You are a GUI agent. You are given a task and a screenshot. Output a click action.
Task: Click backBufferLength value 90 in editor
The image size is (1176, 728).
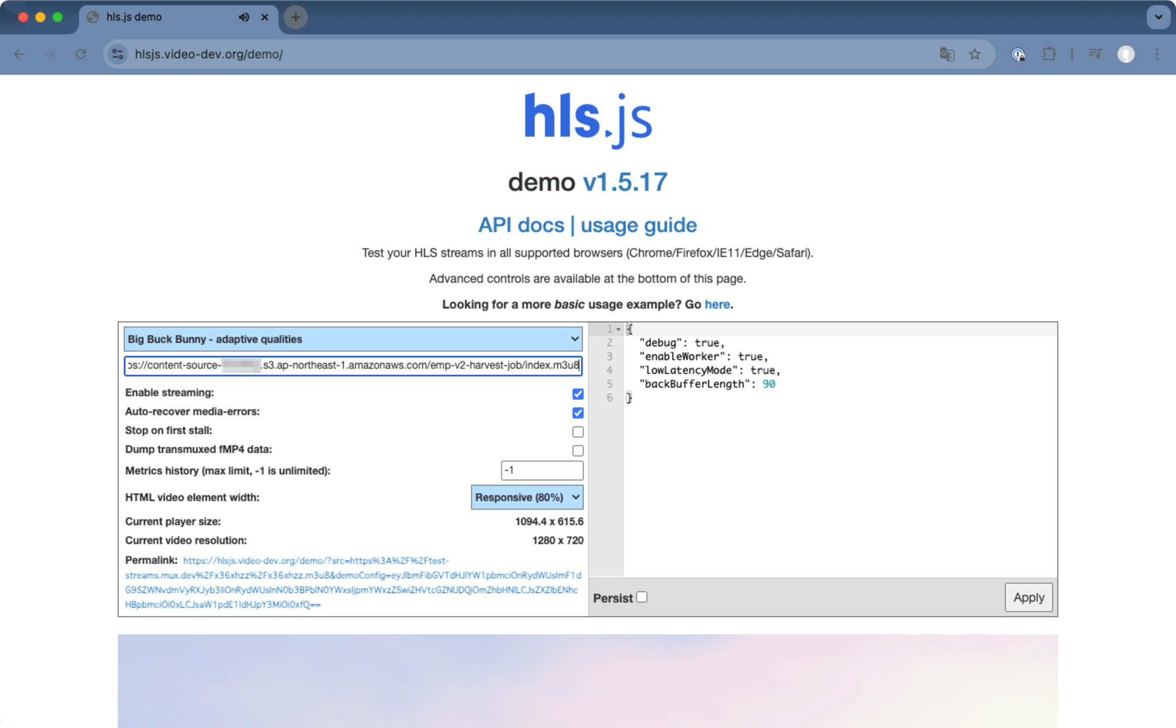coord(769,384)
